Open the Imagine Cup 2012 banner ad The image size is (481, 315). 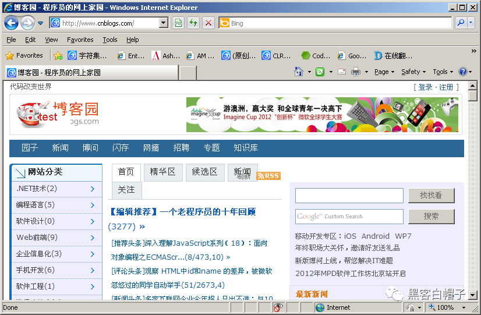point(322,114)
